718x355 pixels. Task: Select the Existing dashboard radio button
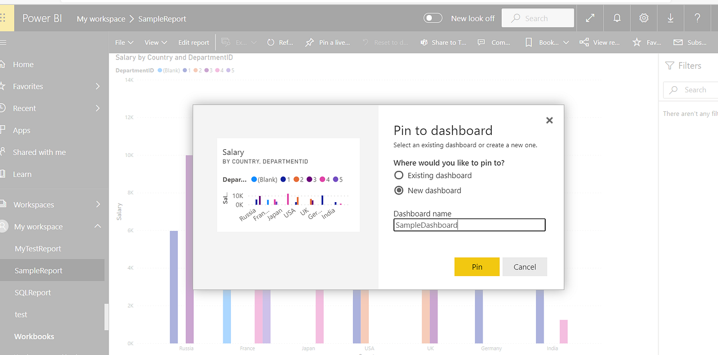(x=398, y=175)
